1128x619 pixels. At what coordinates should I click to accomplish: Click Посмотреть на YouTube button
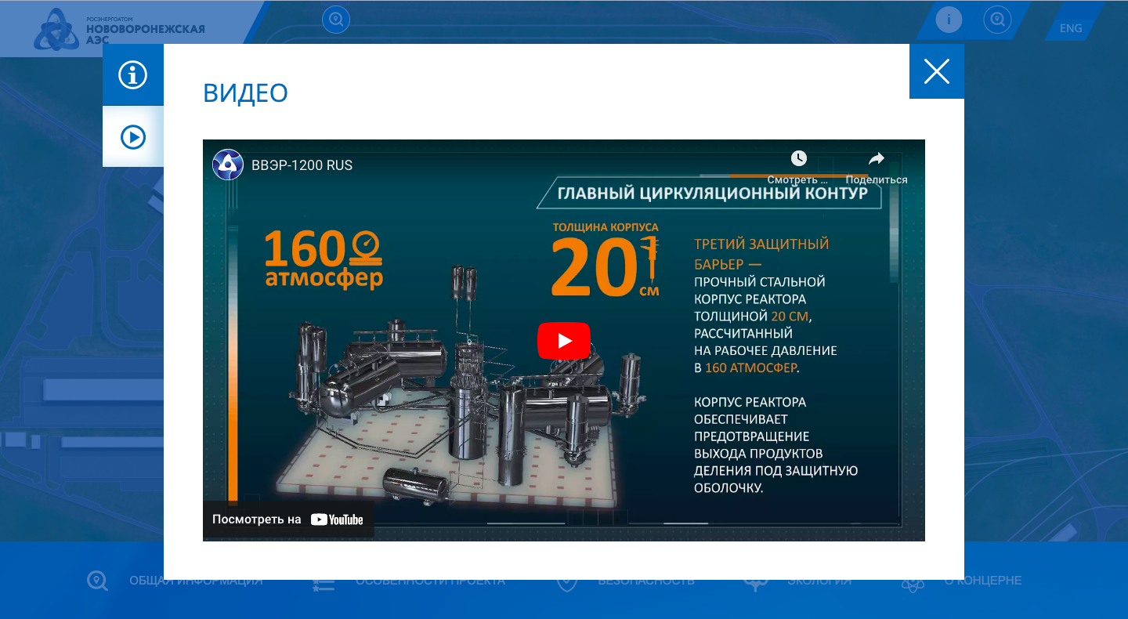[288, 519]
